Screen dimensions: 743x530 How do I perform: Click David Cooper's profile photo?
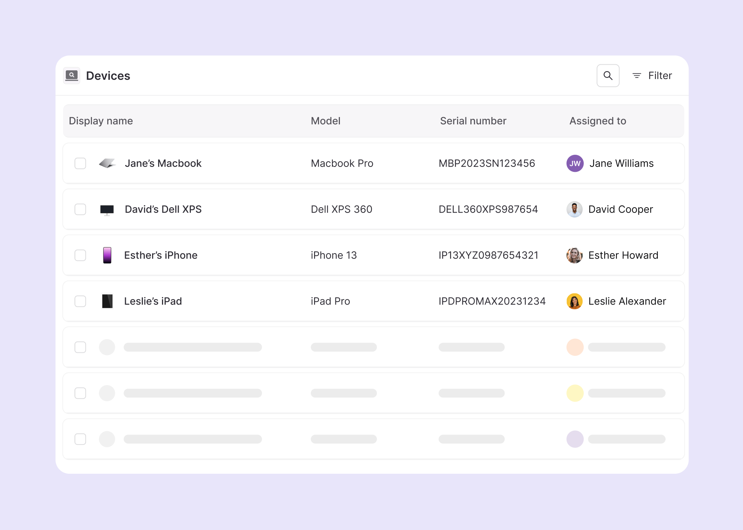coord(575,209)
